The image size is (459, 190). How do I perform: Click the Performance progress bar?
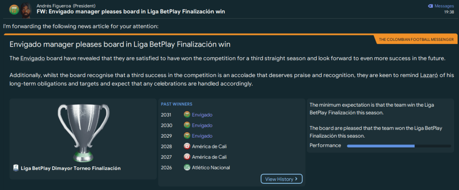[399, 146]
